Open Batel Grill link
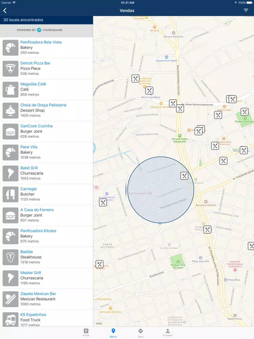Viewport: 254px width, 339px height. [29, 168]
